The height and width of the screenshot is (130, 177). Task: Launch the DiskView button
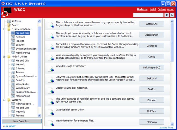pyautogui.click(x=152, y=111)
